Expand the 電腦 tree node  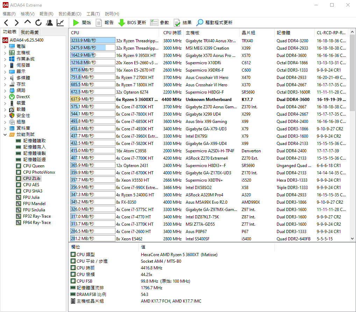click(5, 46)
